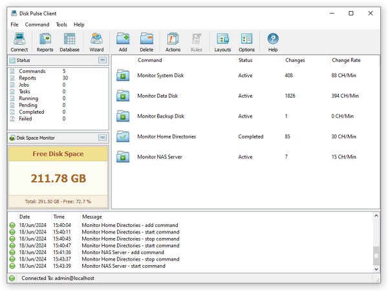
Task: Click the Disk Pulse Client title bar icon
Action: pyautogui.click(x=14, y=13)
